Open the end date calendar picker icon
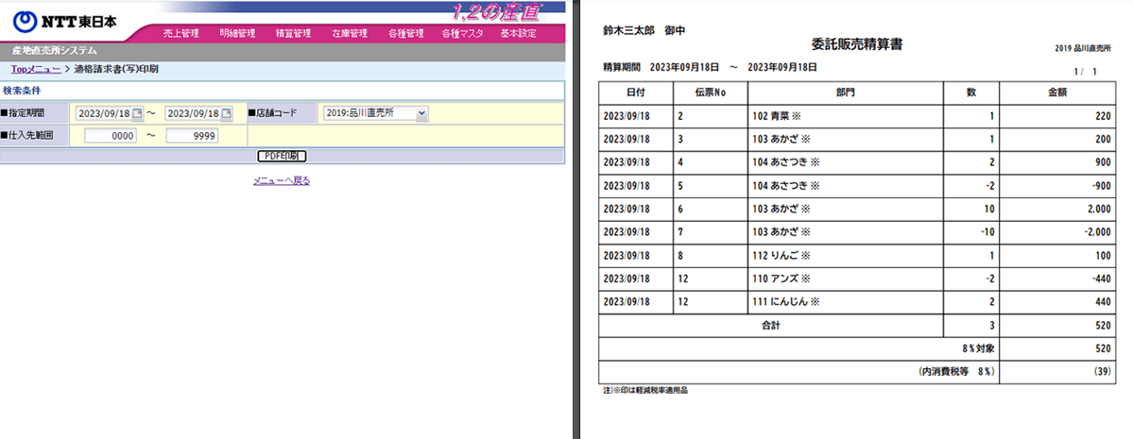Screen dimensions: 1134x439 226,113
